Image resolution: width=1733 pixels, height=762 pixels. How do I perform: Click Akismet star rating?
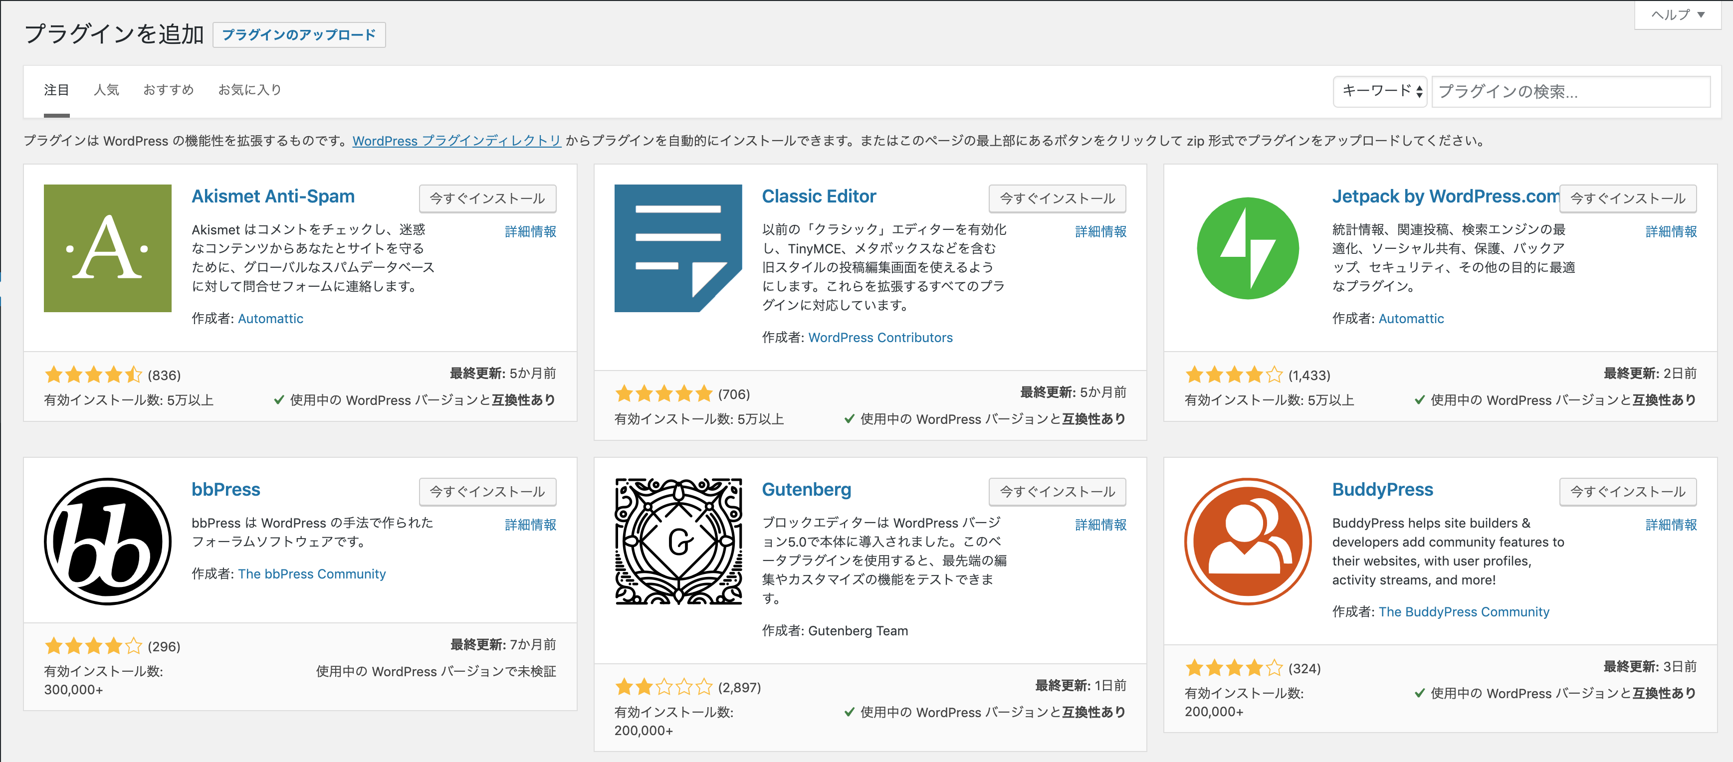(93, 375)
